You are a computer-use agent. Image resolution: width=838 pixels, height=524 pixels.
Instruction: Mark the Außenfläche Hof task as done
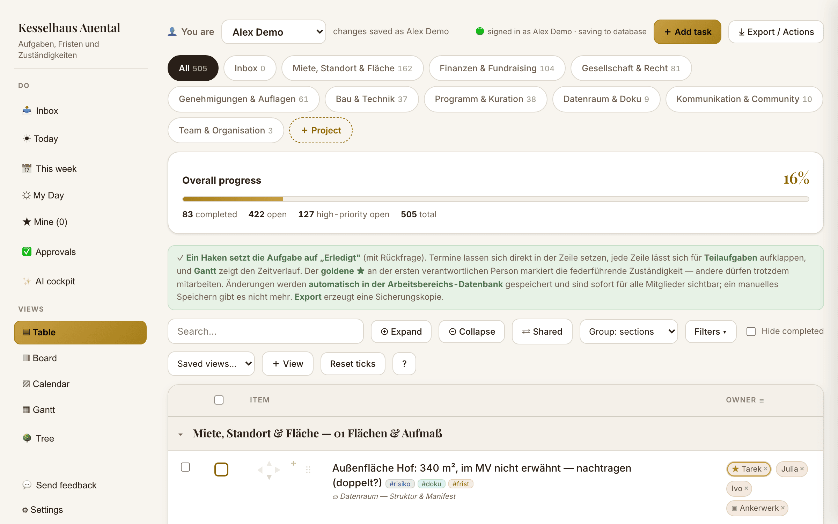(x=221, y=470)
